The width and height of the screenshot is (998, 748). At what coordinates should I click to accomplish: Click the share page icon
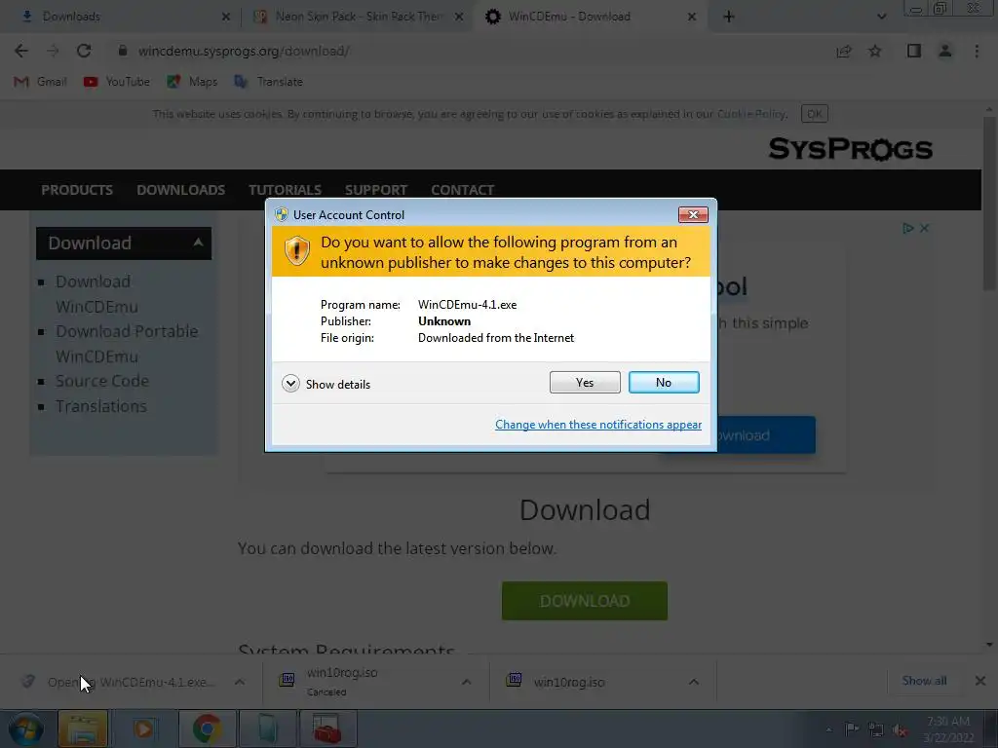[844, 51]
